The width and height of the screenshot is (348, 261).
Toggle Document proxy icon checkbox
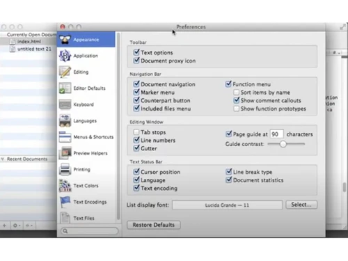click(136, 61)
